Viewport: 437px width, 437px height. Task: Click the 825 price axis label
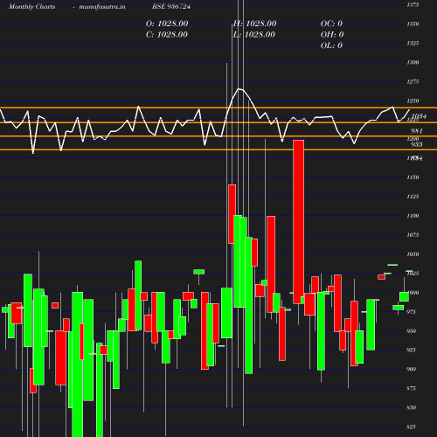pos(411,427)
